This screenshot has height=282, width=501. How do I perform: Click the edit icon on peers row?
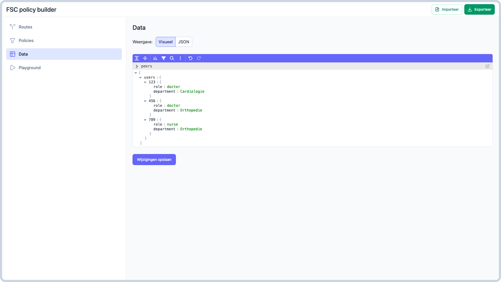[x=488, y=66]
